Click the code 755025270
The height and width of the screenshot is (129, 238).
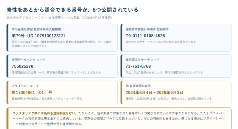click(23, 66)
